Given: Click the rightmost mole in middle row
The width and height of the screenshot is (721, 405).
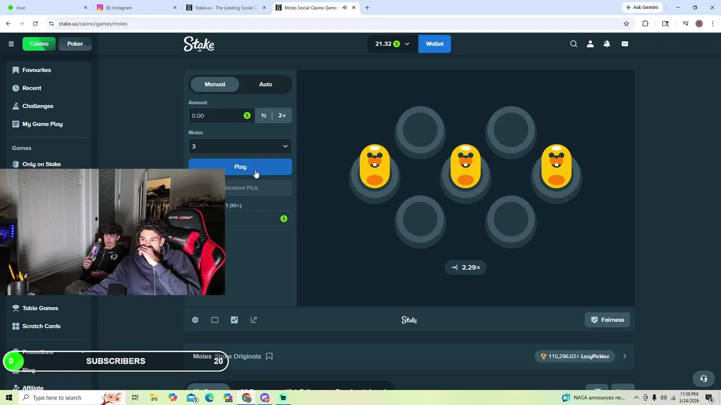Looking at the screenshot, I should coord(557,166).
